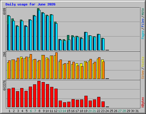This screenshot has height=114, width=146.
Task: Click the yellow visits bar for day 23
Action: (x=102, y=69)
